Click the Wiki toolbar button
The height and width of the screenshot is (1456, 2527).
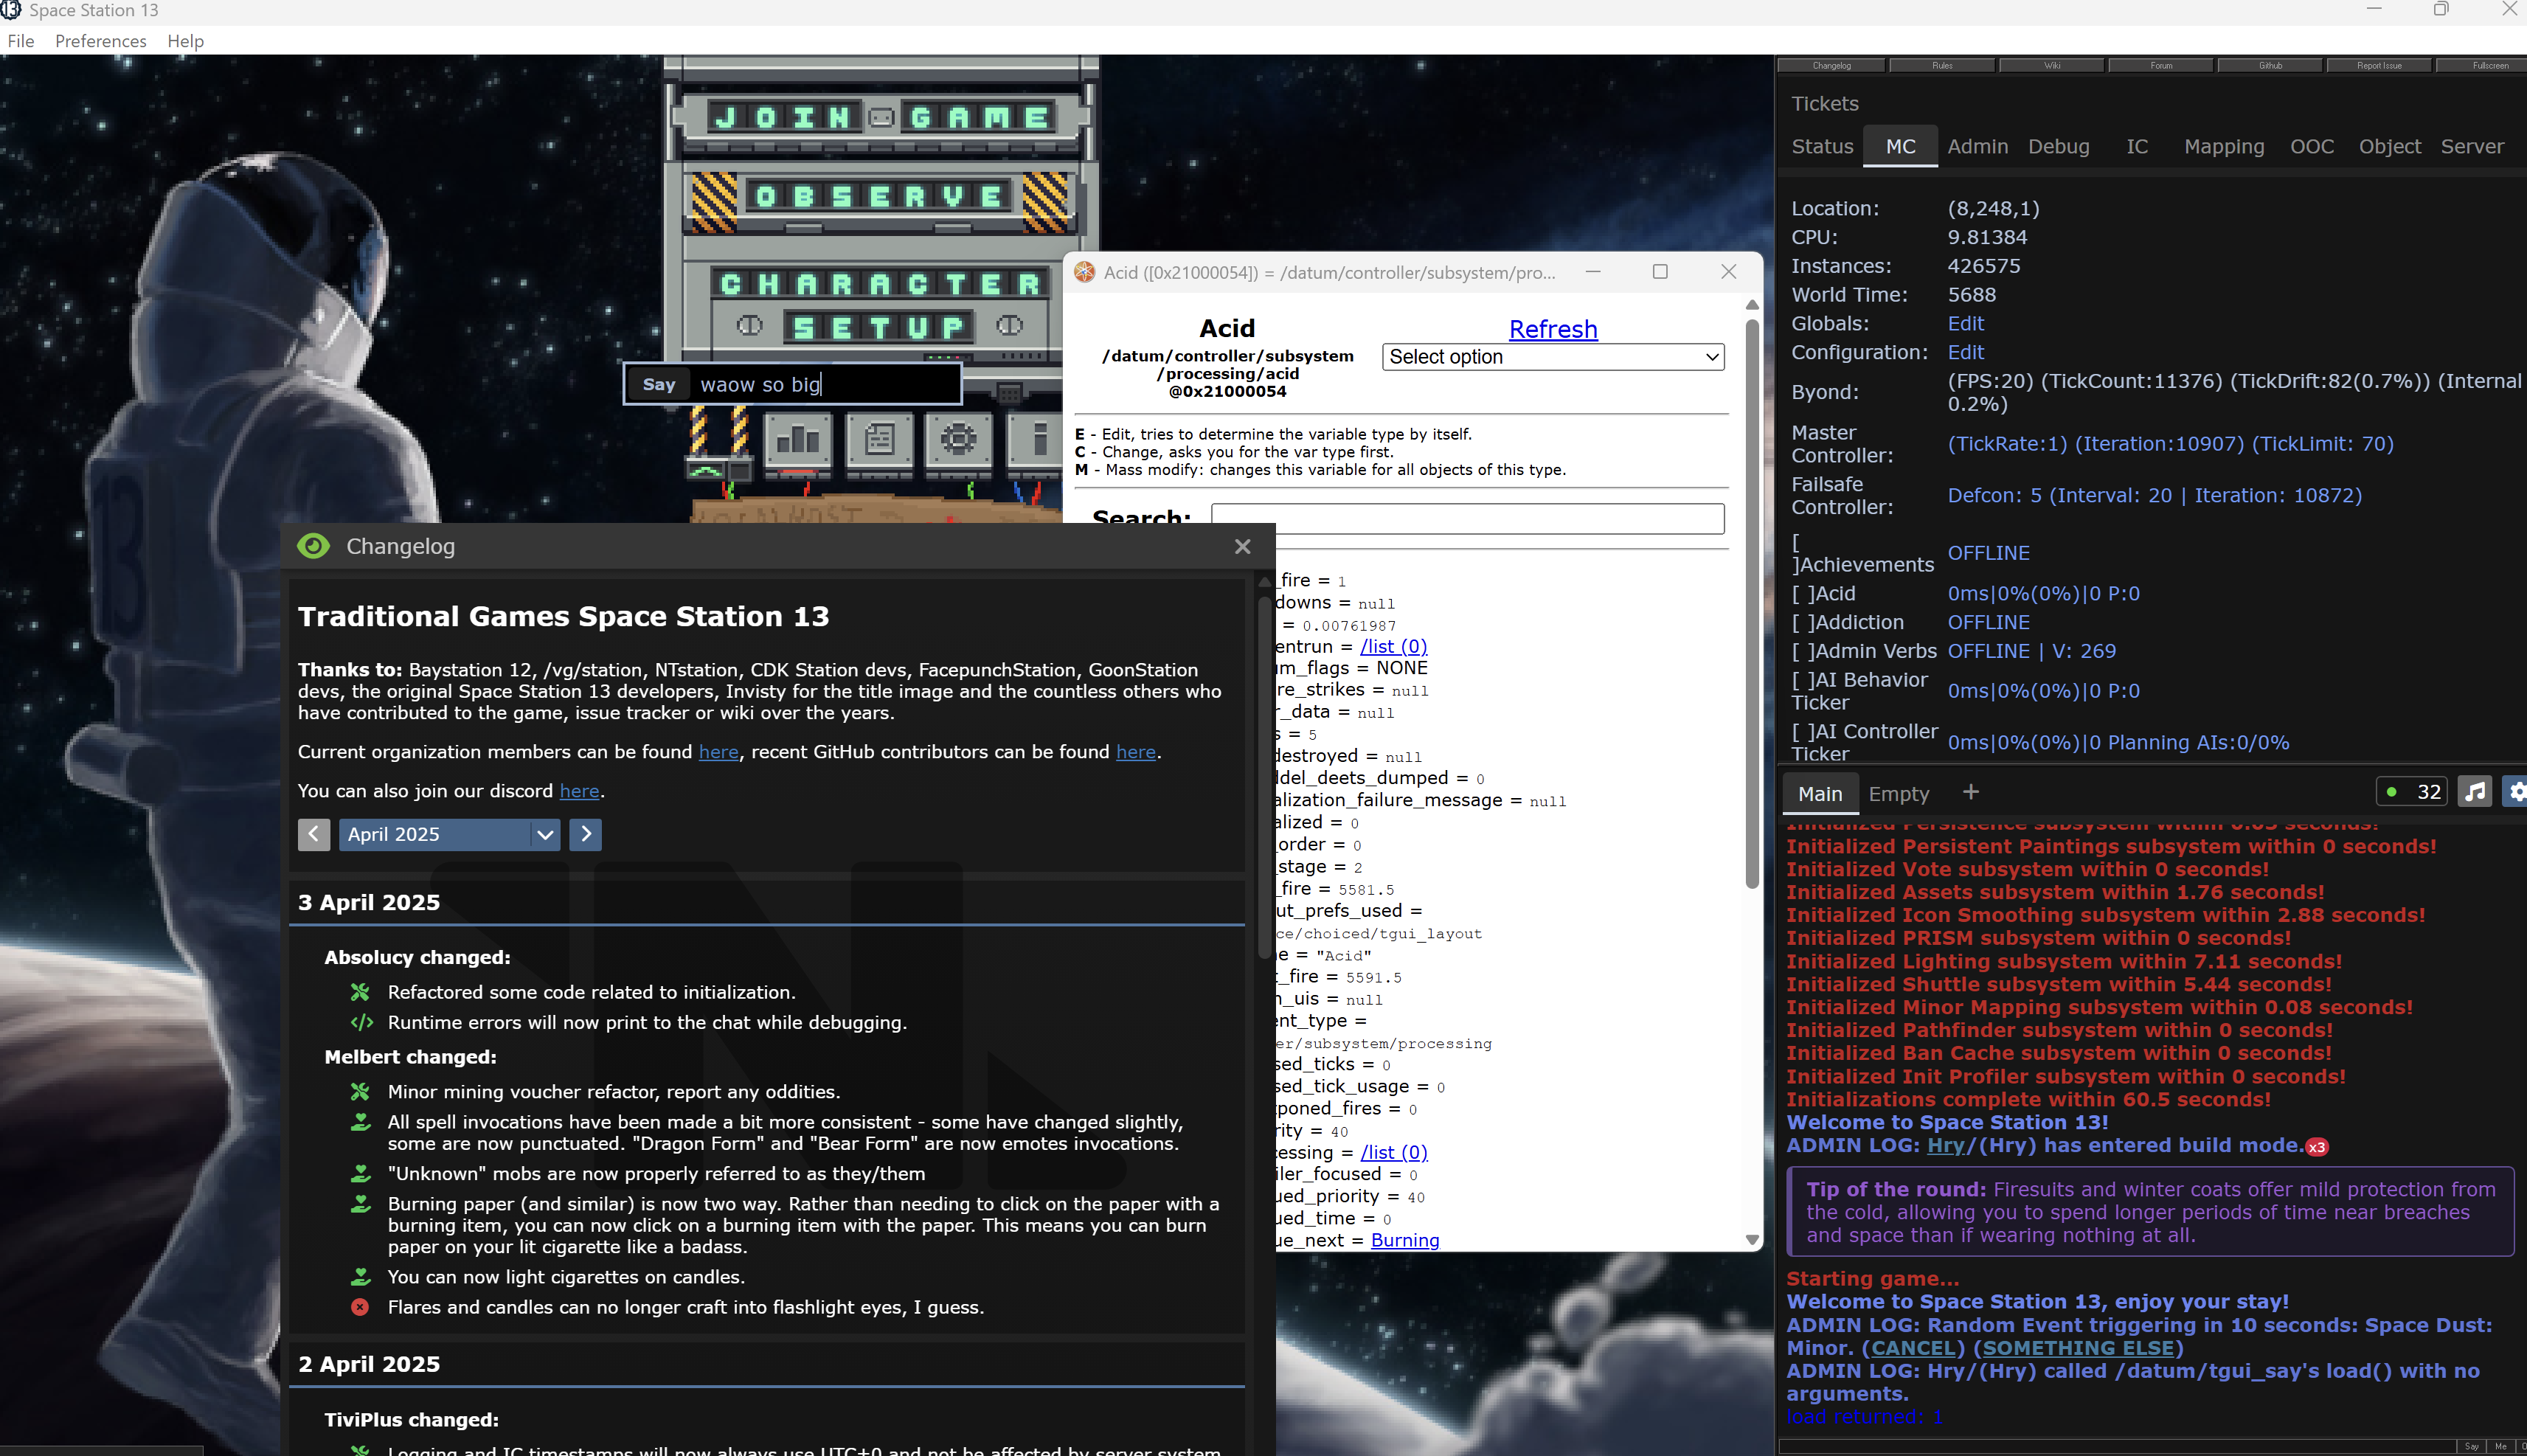coord(2052,66)
